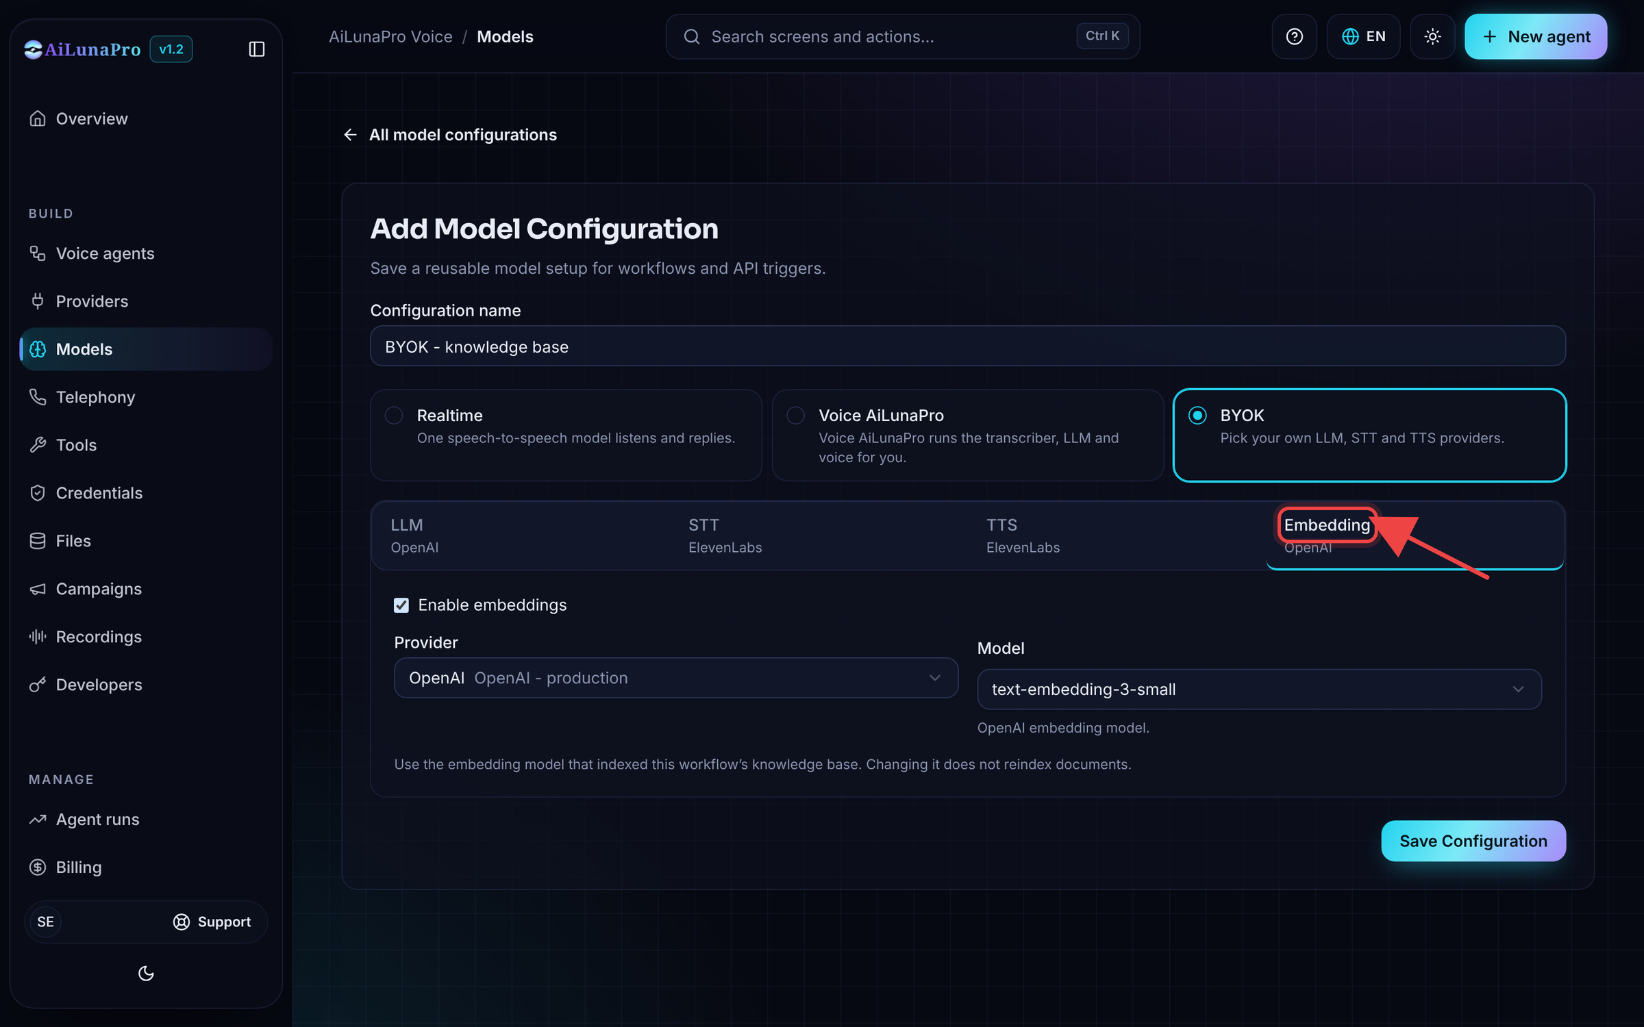Screen dimensions: 1644x1027
Task: Click the v1.2 version badge
Action: pos(171,49)
